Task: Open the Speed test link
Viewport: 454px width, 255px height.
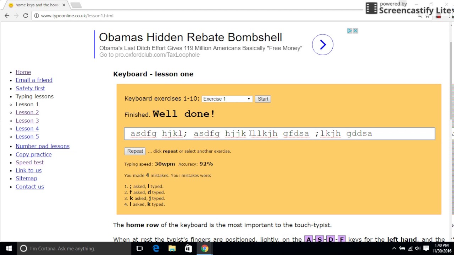Action: coord(29,162)
